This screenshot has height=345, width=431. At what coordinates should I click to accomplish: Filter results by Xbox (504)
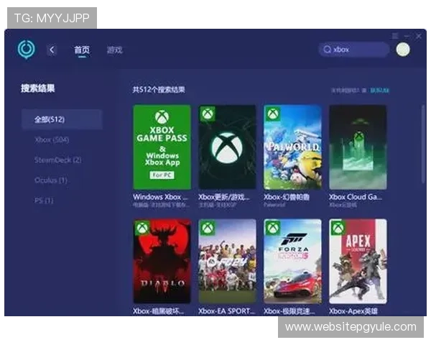pyautogui.click(x=52, y=139)
